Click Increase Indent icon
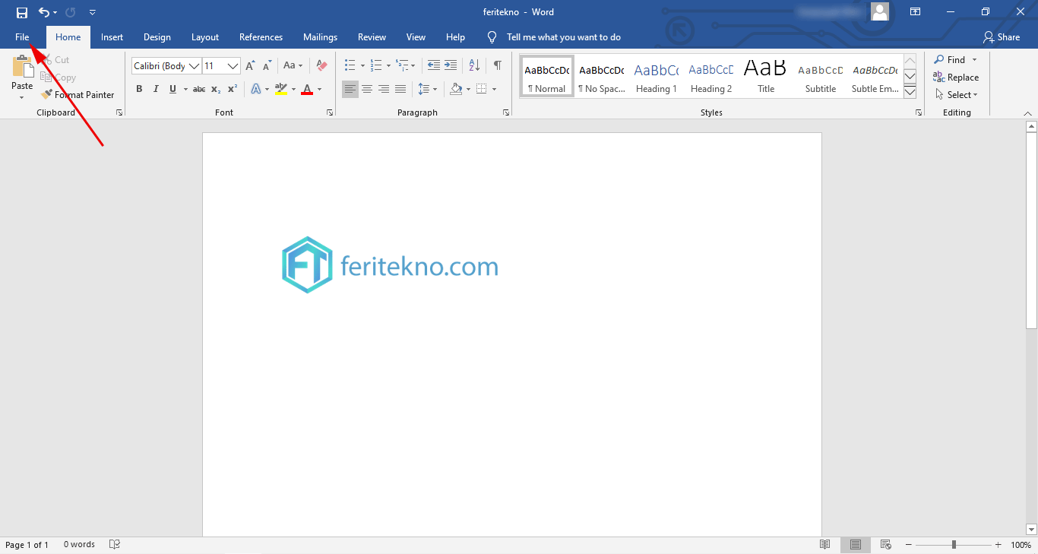This screenshot has width=1038, height=554. (x=451, y=66)
